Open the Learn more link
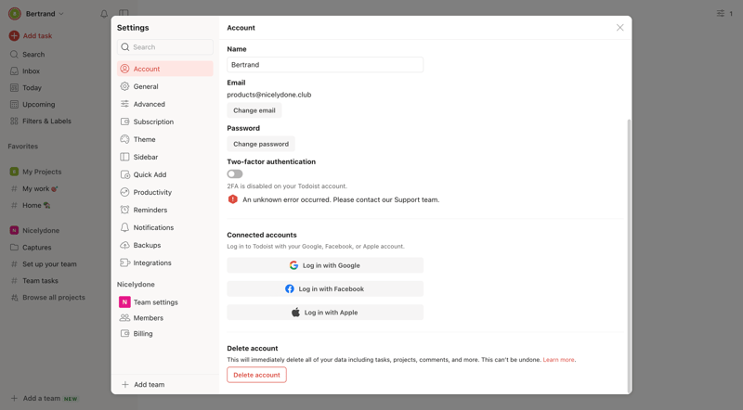This screenshot has height=410, width=743. click(559, 360)
